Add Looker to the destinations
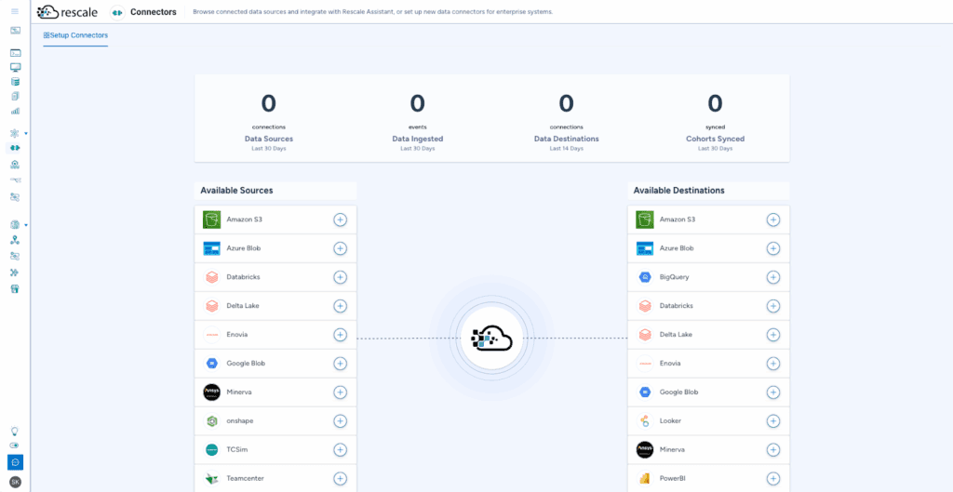 [x=772, y=421]
